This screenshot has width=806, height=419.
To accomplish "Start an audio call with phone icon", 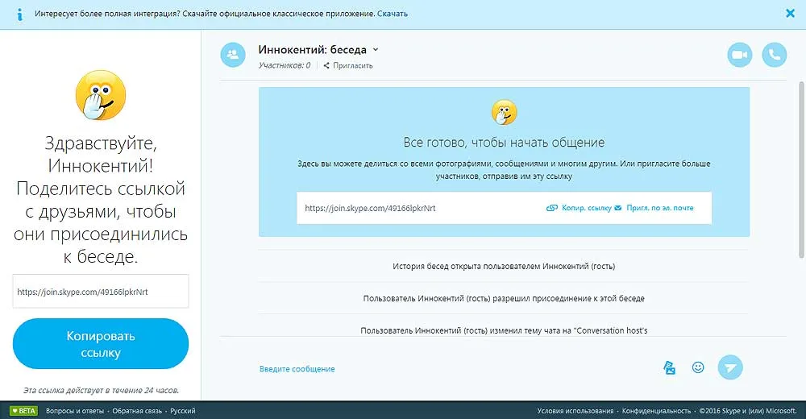I will coord(774,55).
